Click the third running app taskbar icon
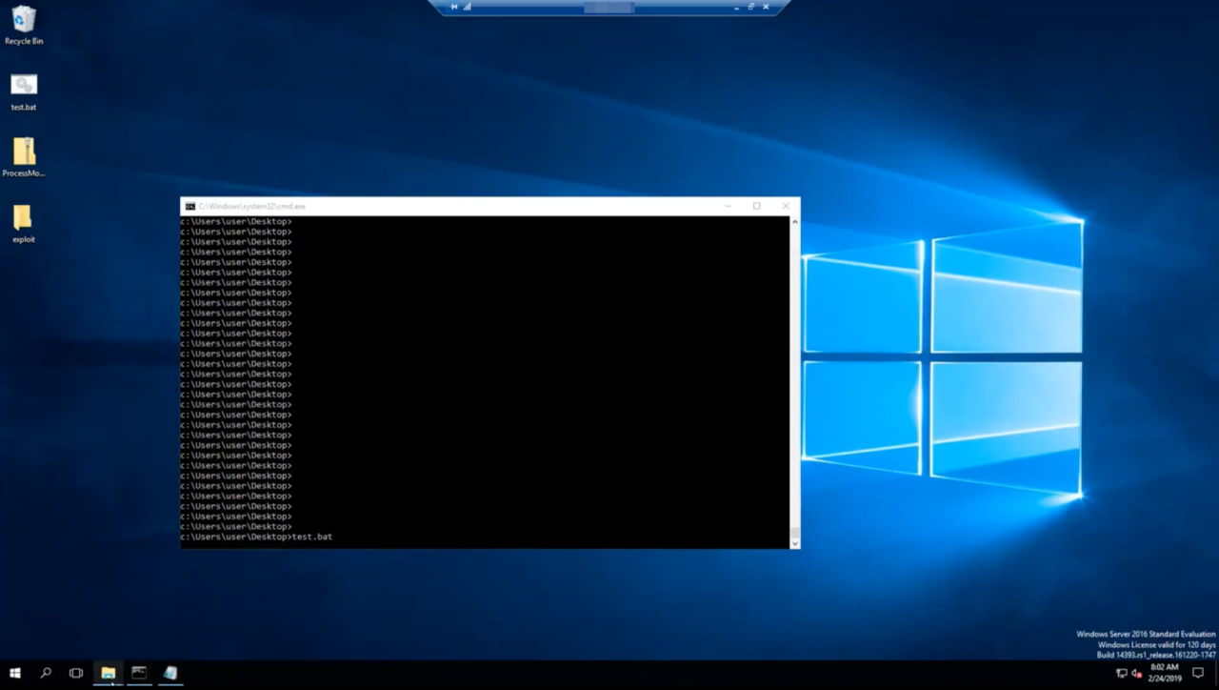Image resolution: width=1219 pixels, height=690 pixels. (x=170, y=673)
